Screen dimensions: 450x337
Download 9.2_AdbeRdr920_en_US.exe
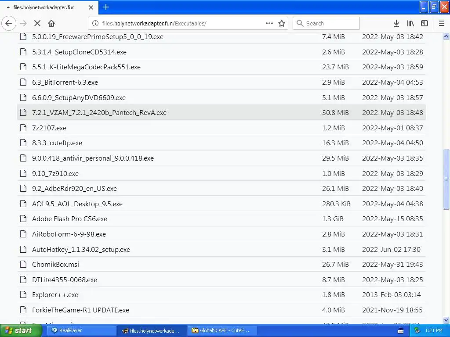click(74, 189)
